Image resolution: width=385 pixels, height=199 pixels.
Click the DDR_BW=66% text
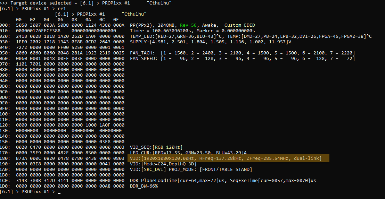coord(144,186)
